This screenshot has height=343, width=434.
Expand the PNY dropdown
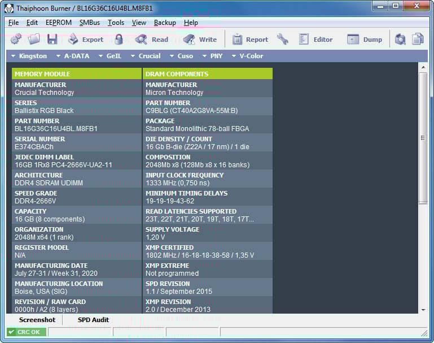pyautogui.click(x=212, y=56)
